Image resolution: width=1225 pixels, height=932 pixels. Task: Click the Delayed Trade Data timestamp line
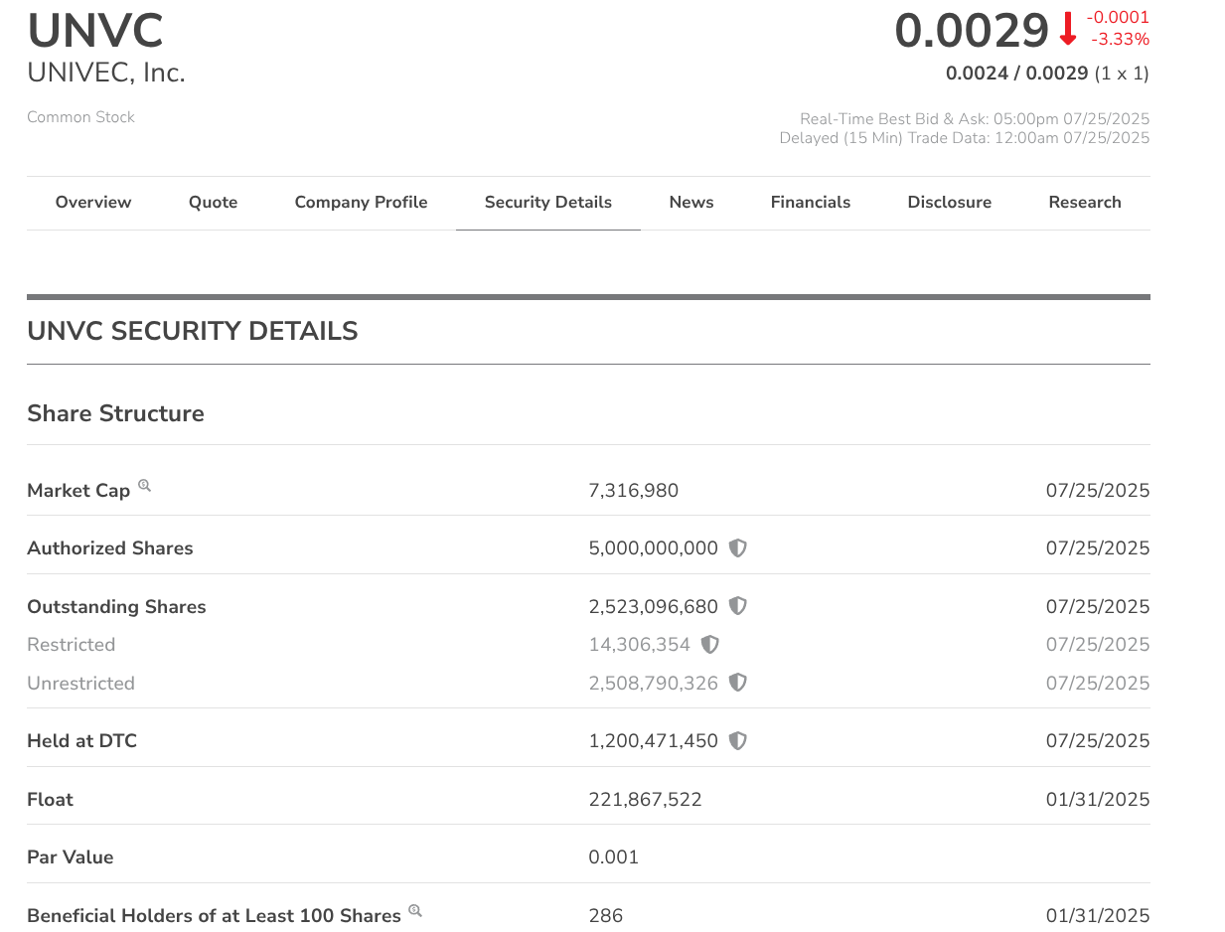click(x=965, y=138)
